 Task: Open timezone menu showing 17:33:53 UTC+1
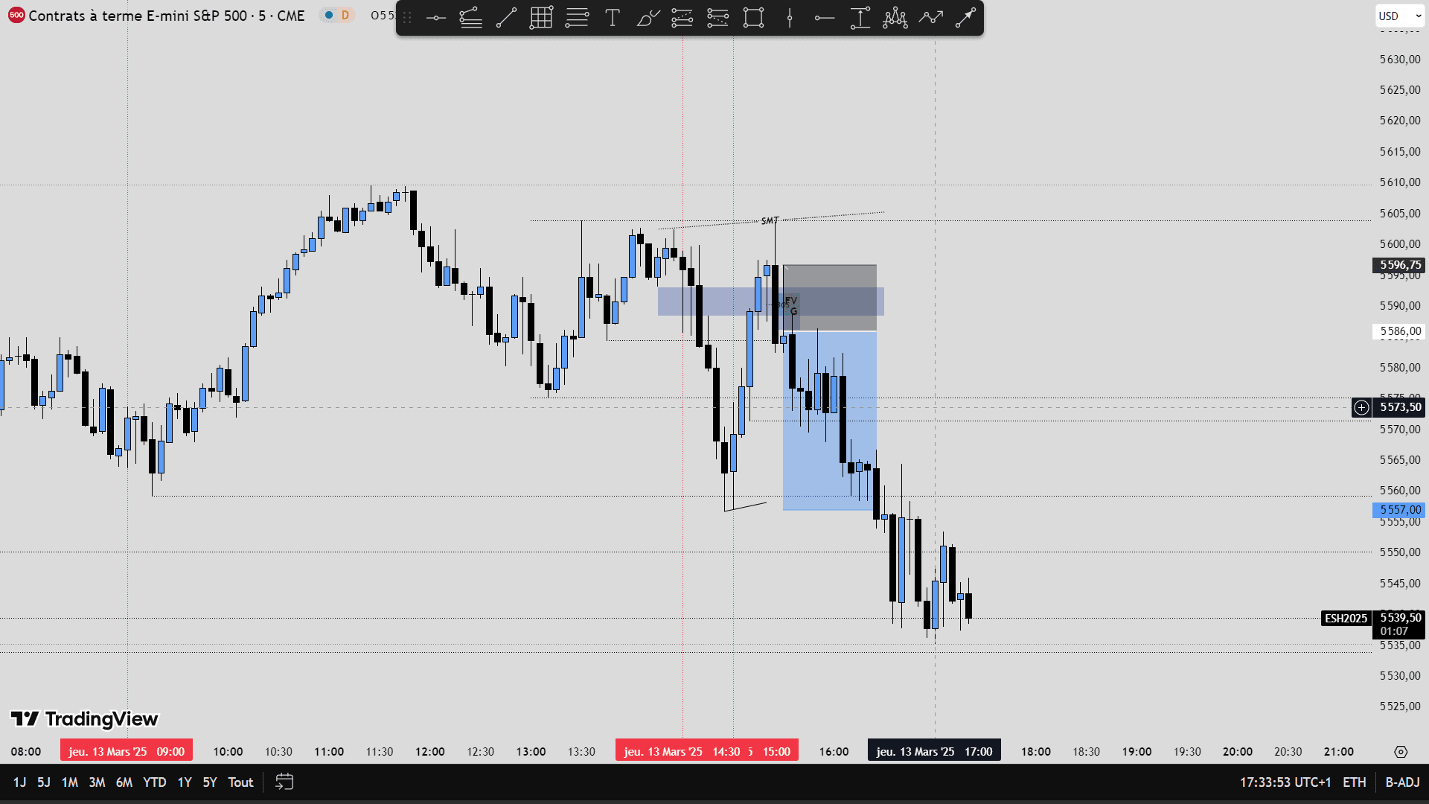point(1285,782)
